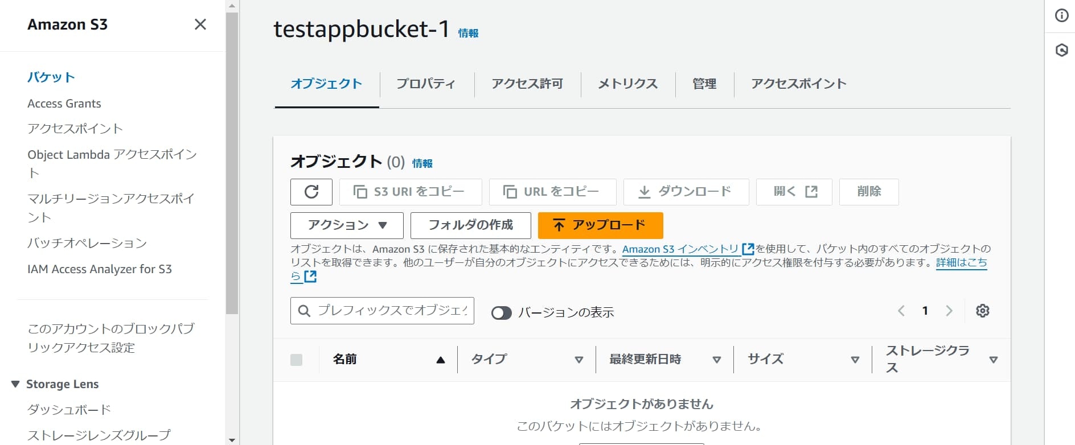Go to next page arrow

coord(949,311)
